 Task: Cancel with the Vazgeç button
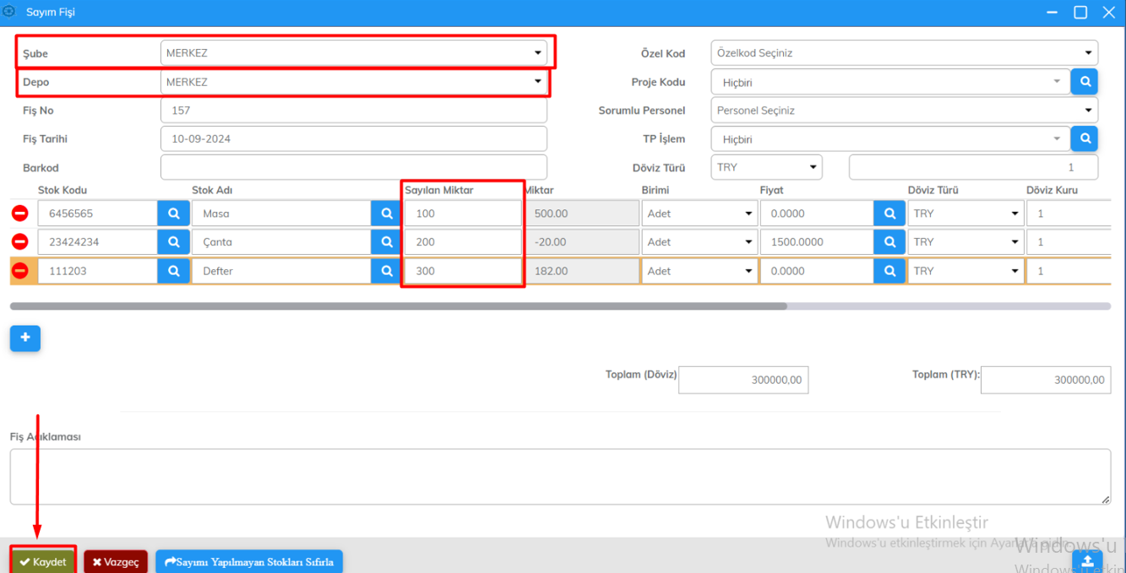(116, 561)
